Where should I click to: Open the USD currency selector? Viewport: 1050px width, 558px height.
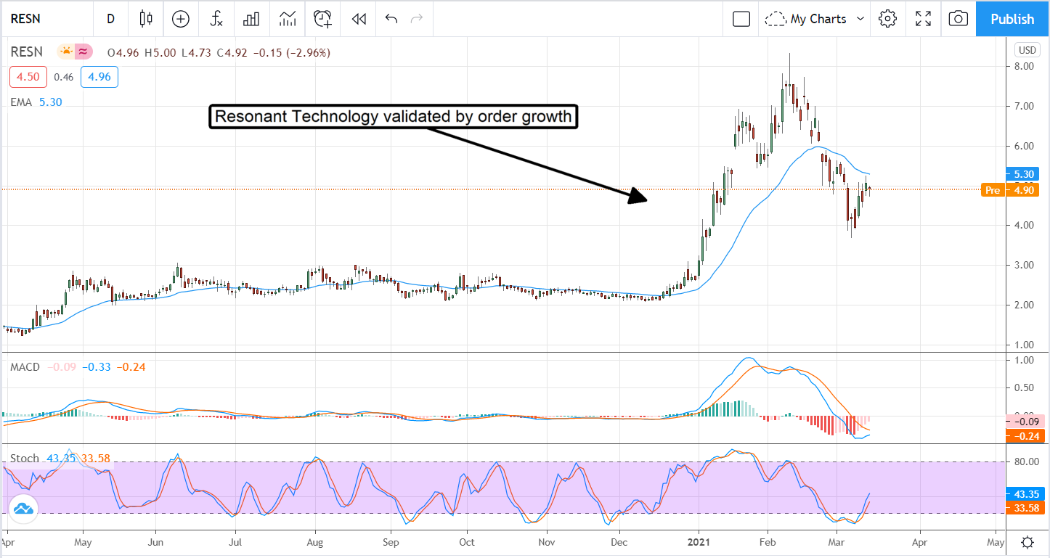[x=1027, y=50]
